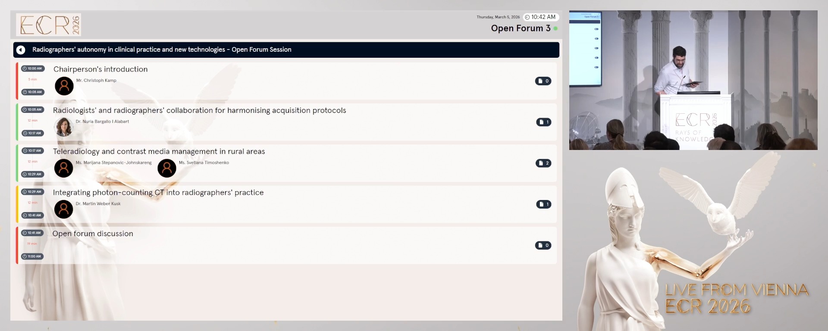Click speaker name Dr. Martin Weber Kusk
Screen dimensions: 828x331
click(98, 204)
